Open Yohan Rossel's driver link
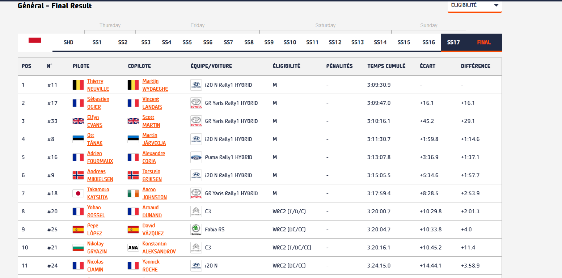This screenshot has height=278, width=562. (96, 211)
